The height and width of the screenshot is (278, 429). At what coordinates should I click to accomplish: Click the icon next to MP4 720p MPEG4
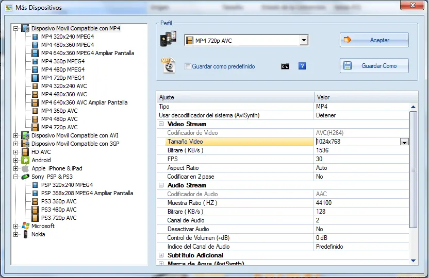coord(35,78)
